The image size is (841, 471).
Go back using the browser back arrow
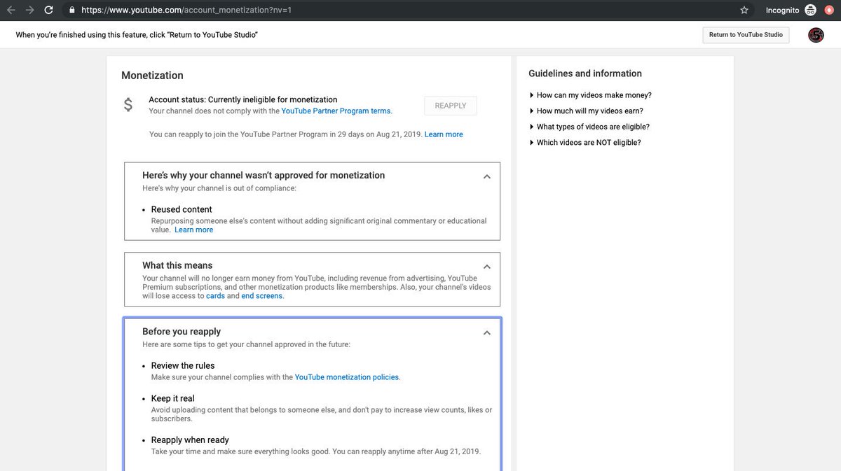(x=11, y=10)
